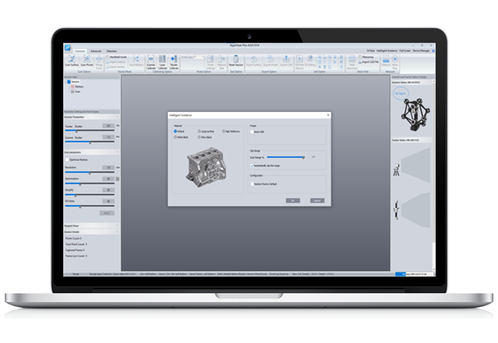Collapse the Scanner Parameters section
Viewport: 498px width, 343px height.
point(117,117)
